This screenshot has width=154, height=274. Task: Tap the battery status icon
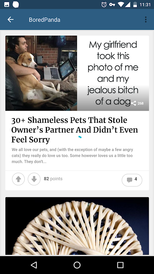click(x=135, y=4)
